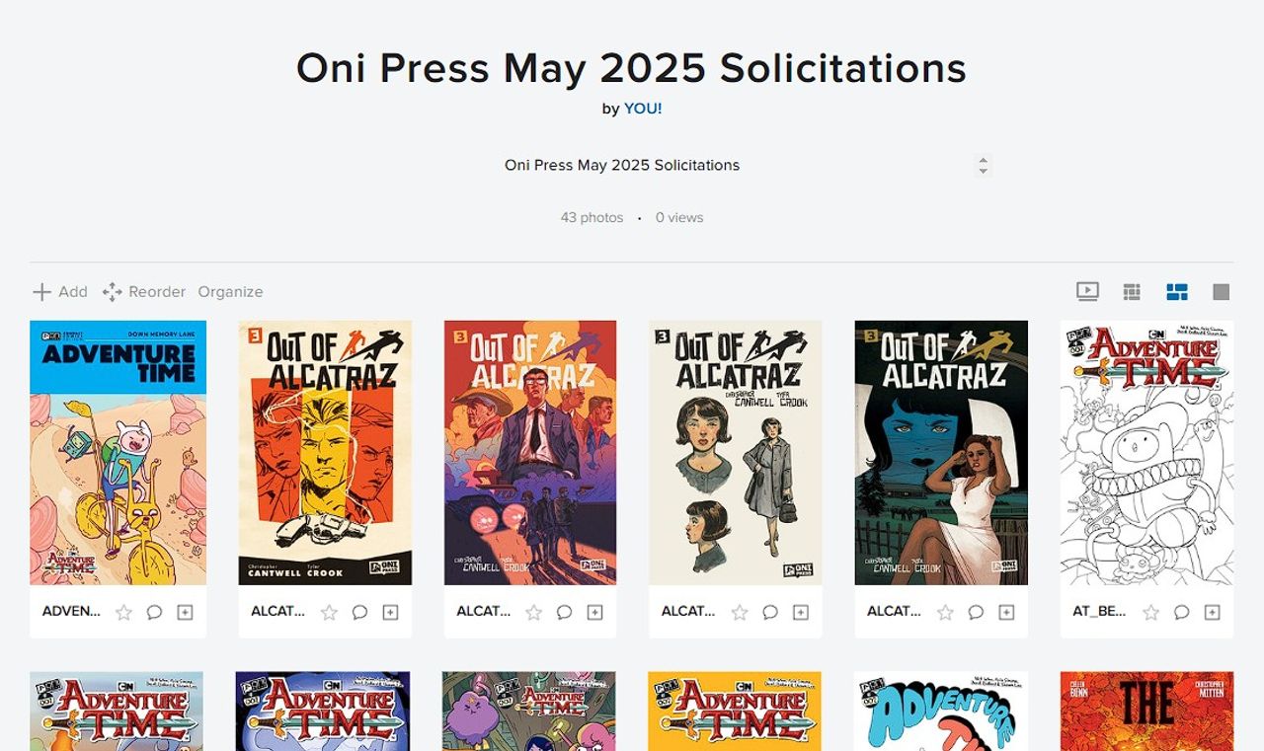Click the Organize link
Viewport: 1264px width, 751px height.
(x=230, y=292)
